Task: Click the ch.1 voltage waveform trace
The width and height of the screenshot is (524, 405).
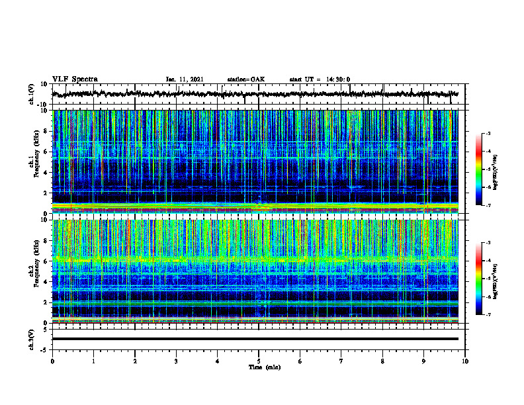Action: [255, 94]
